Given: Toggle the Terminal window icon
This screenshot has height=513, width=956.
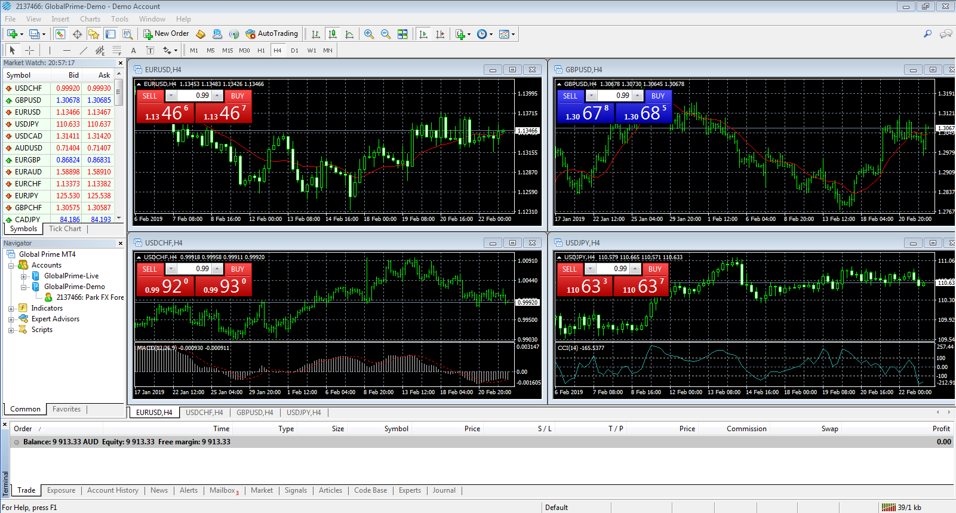Looking at the screenshot, I should 110,34.
